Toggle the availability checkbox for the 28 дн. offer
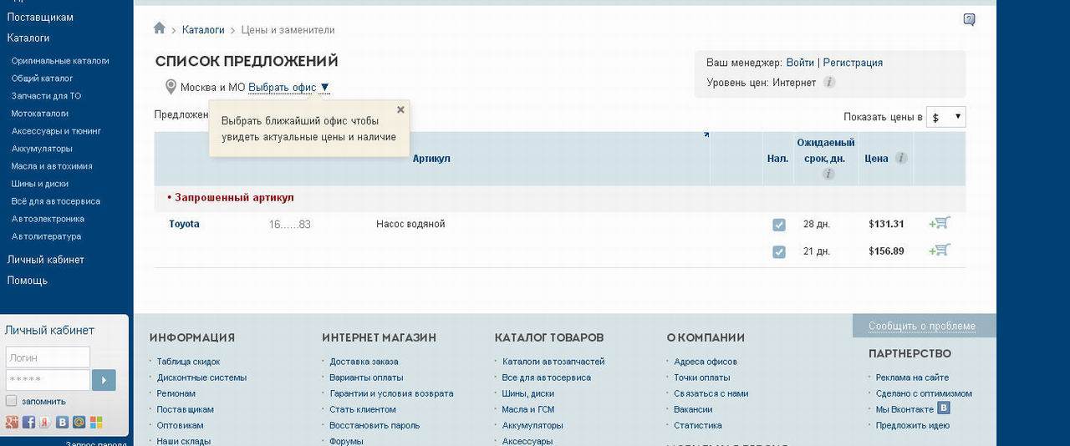The width and height of the screenshot is (1070, 446). pos(779,225)
